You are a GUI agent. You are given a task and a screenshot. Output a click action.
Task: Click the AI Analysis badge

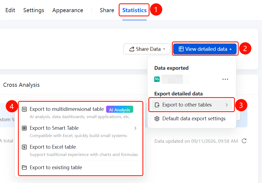point(120,109)
